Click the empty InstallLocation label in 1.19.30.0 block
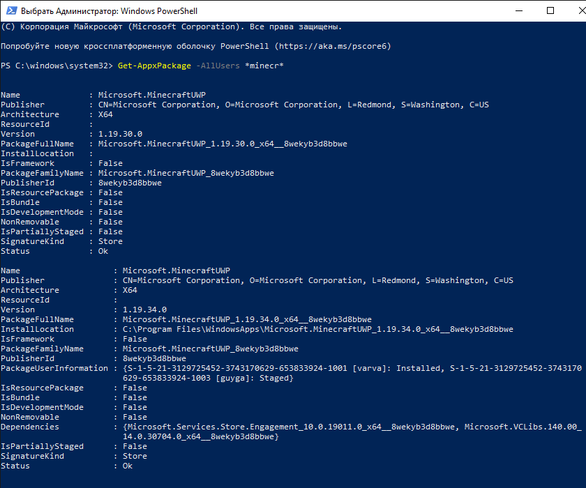Image resolution: width=586 pixels, height=488 pixels. (x=38, y=153)
